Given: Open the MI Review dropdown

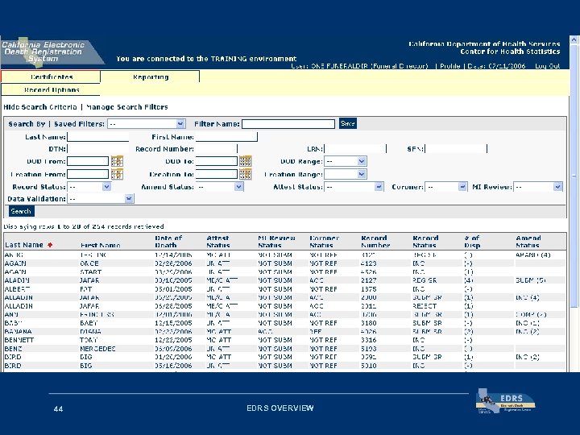Looking at the screenshot, I should click(538, 187).
